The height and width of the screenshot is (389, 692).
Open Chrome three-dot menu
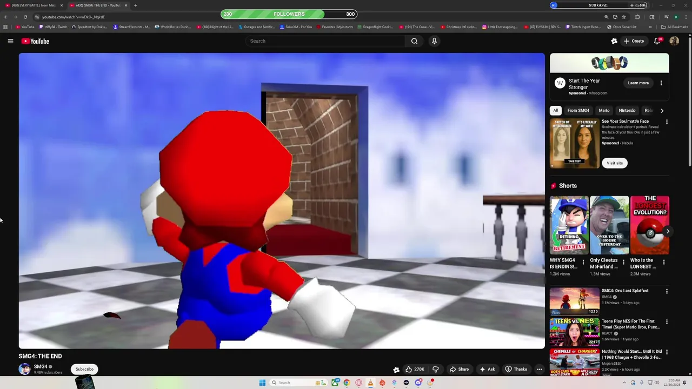686,17
